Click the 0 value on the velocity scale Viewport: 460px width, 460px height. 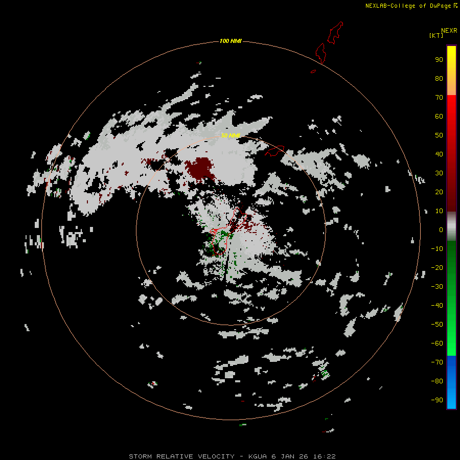[441, 230]
